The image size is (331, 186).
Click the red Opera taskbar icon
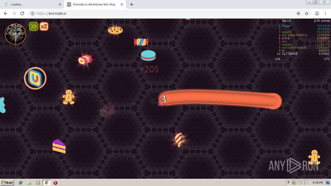tap(55, 183)
